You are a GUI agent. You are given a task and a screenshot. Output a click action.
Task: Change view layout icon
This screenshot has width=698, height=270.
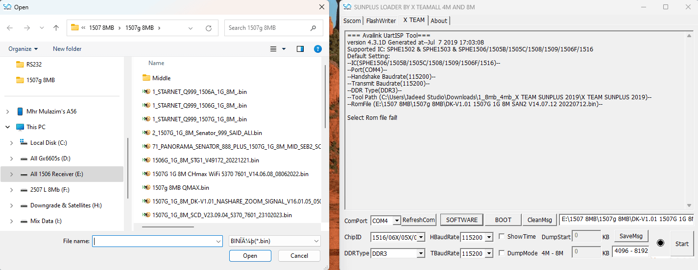273,49
